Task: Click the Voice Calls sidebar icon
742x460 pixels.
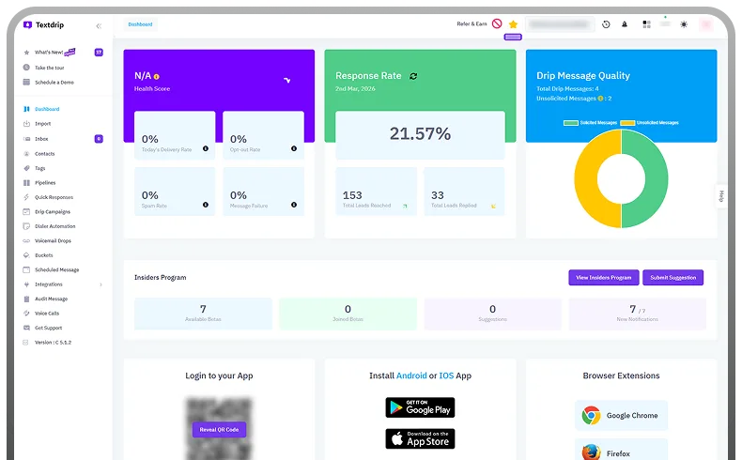Action: point(26,314)
